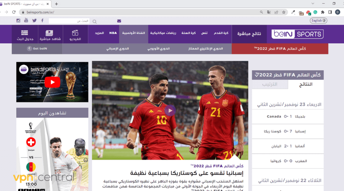Screen dimensions: 344x191
Task: Open الدوري الإسباني link
Action: coord(118,49)
